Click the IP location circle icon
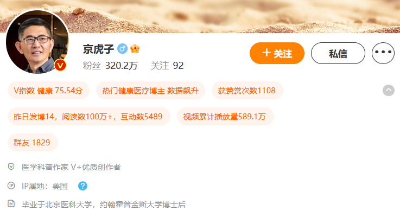 tap(11, 186)
